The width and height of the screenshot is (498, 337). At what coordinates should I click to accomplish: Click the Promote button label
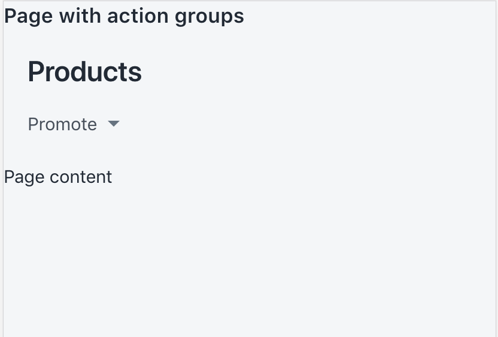pyautogui.click(x=62, y=124)
